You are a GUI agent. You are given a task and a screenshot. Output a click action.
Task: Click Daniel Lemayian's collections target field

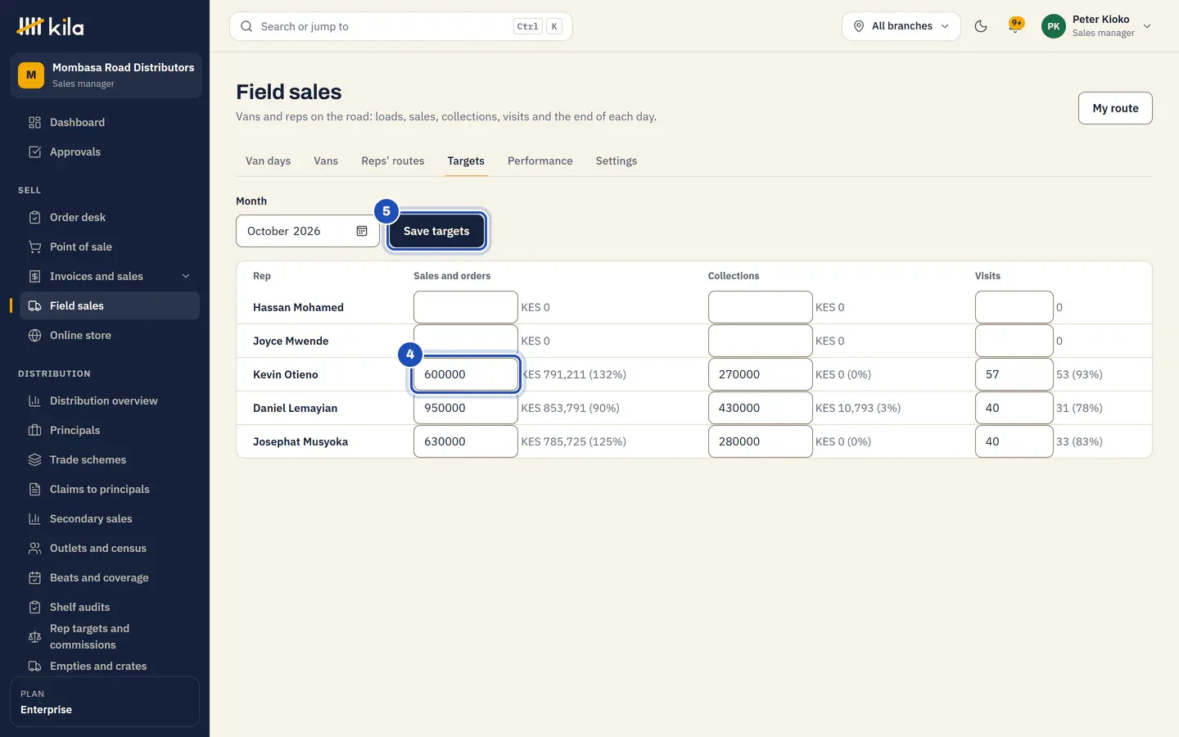tap(761, 408)
